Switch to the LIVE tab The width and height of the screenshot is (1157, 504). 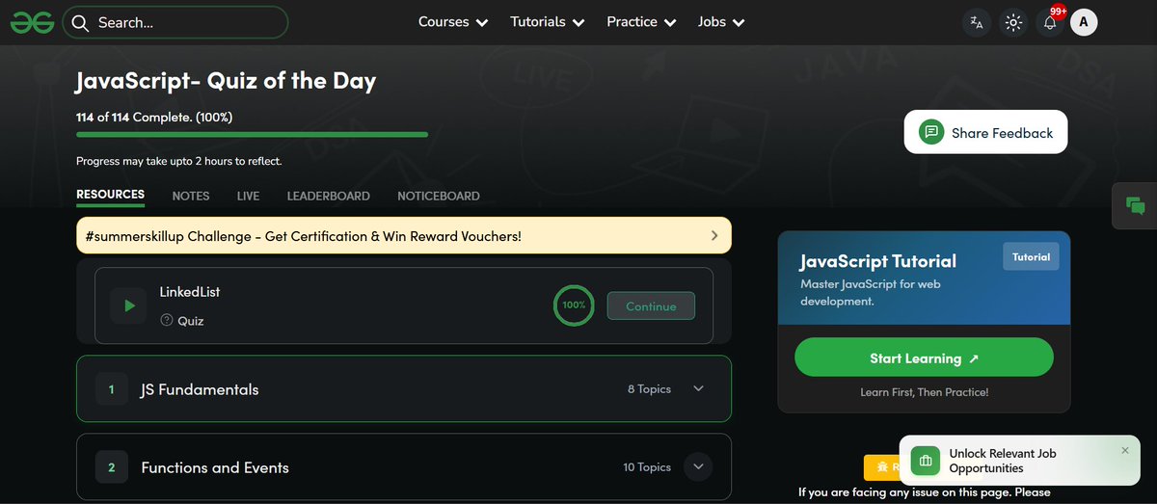[x=248, y=196]
